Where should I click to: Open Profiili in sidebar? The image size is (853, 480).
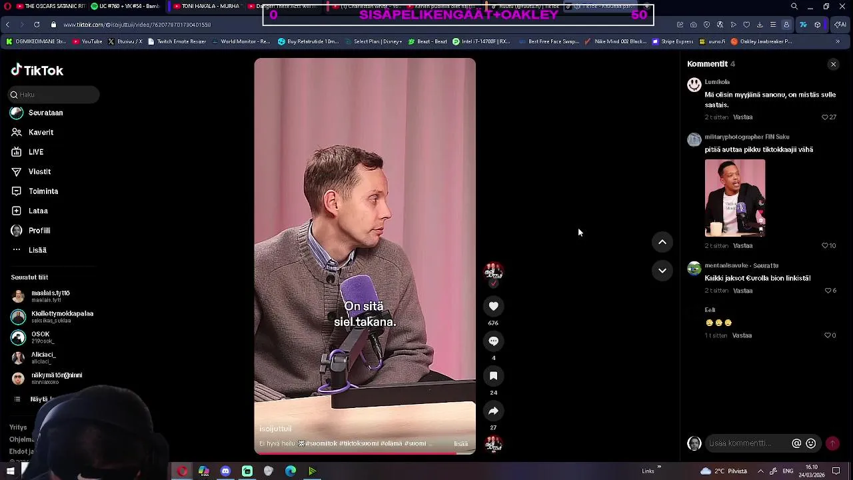point(31,231)
